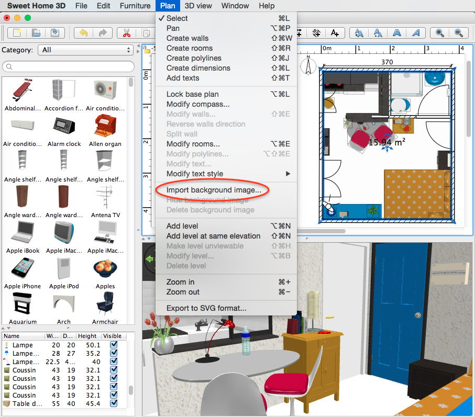This screenshot has height=418, width=475.
Task: Click the decrease text size icon
Action: 378,32
